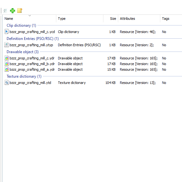Collapse the Texture dictionary (1) group
The height and width of the screenshot is (182, 182).
[x=24, y=76]
